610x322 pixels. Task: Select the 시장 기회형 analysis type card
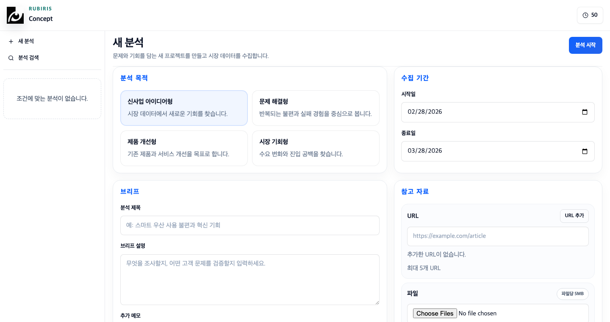tap(316, 148)
